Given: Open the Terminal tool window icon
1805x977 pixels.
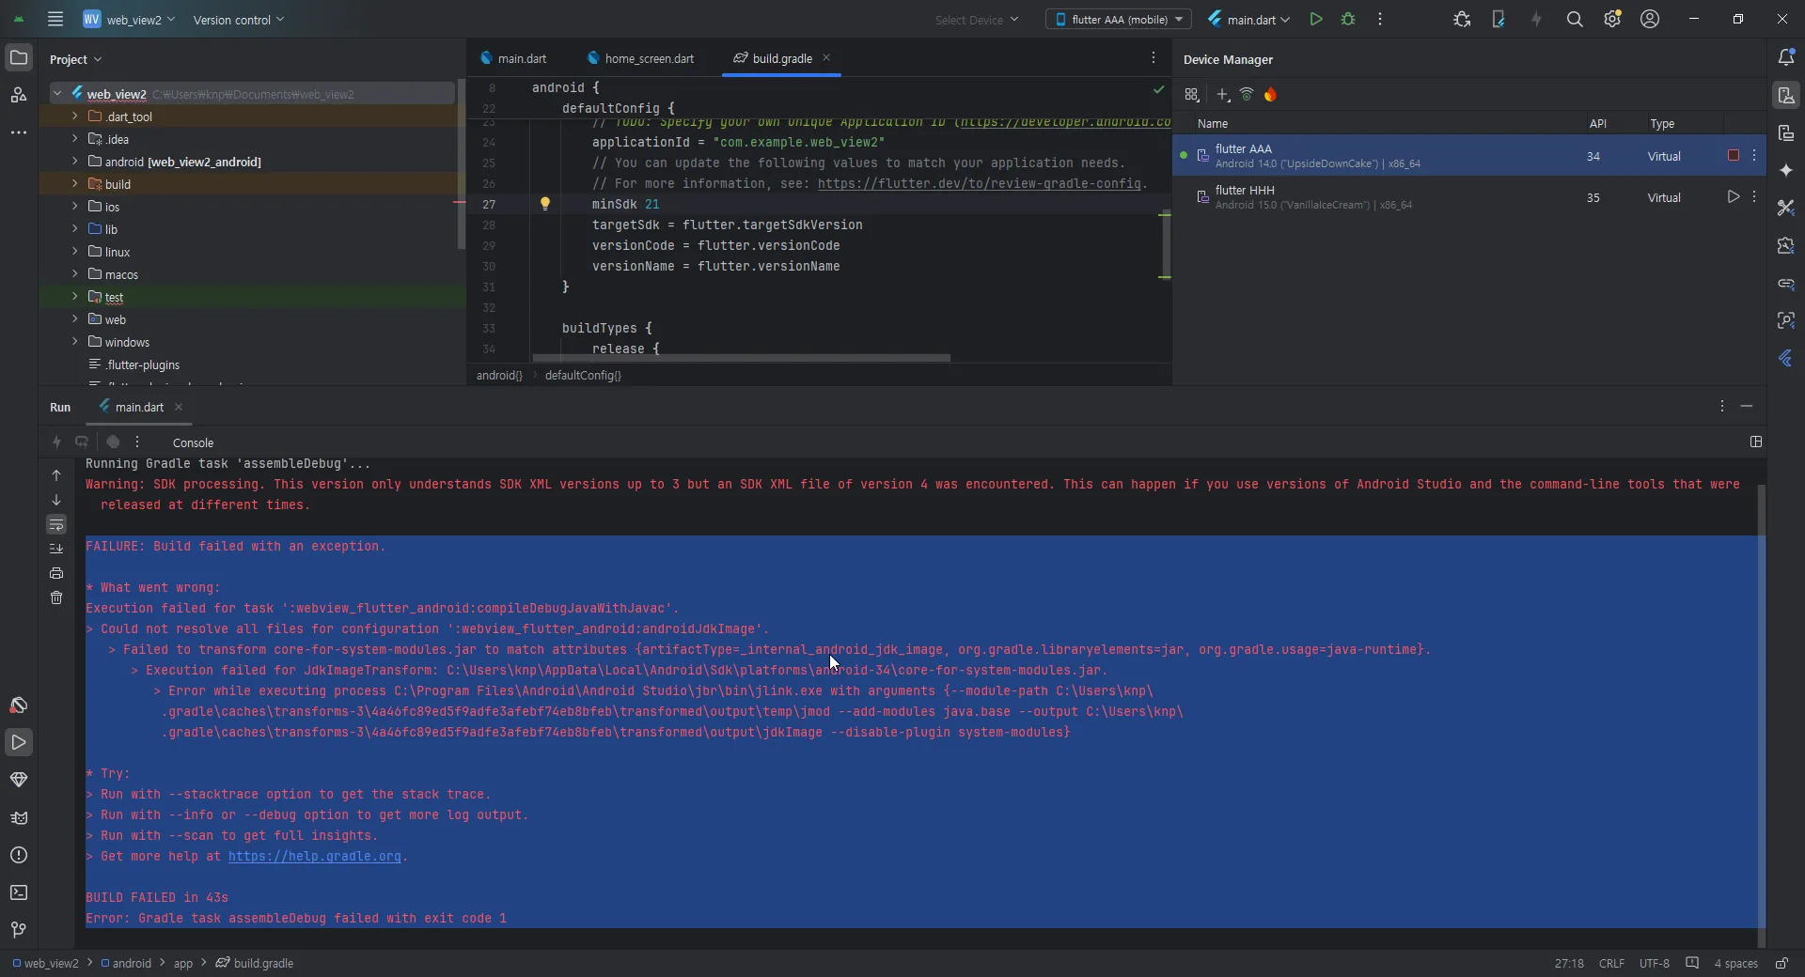Looking at the screenshot, I should pos(18,892).
